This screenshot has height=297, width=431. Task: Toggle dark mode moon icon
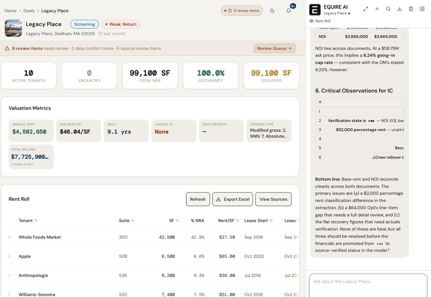click(x=272, y=11)
